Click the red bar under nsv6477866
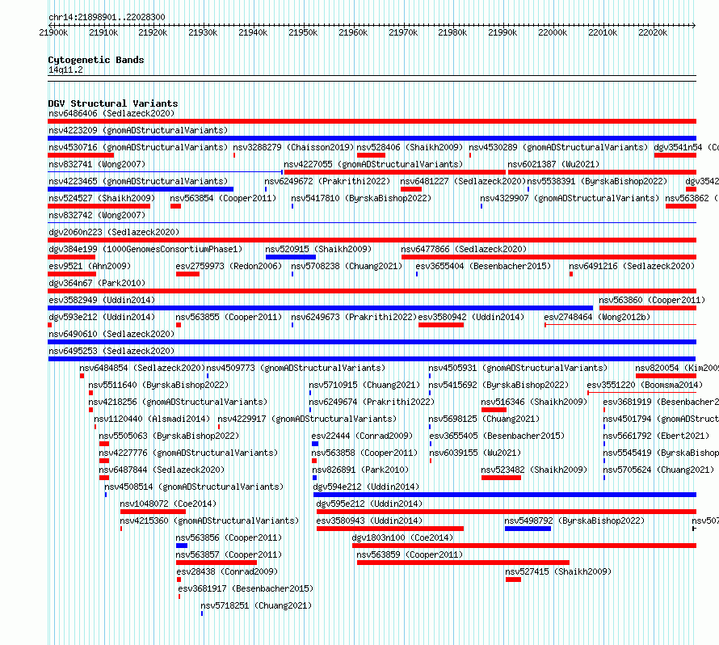The height and width of the screenshot is (645, 719). (549, 257)
